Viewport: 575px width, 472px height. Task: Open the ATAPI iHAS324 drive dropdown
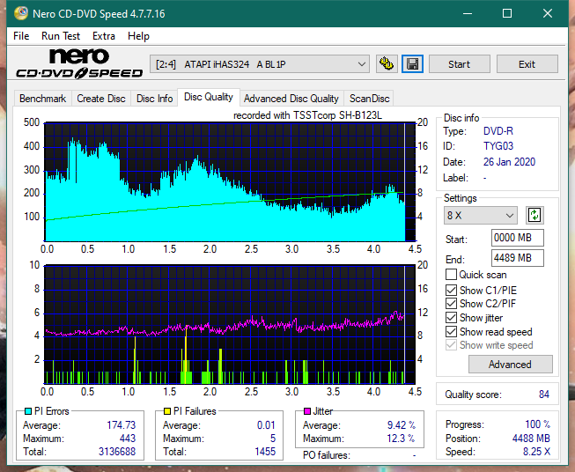click(x=260, y=64)
